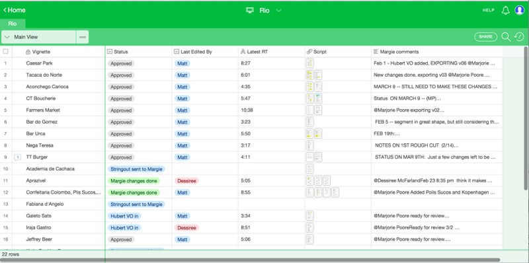Viewport: 529px width, 263px height.
Task: Open second script thumbnail for Farmers Market
Action: tap(318, 110)
